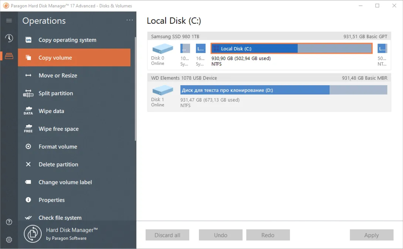
Task: Choose Copy volume operation
Action: click(74, 58)
